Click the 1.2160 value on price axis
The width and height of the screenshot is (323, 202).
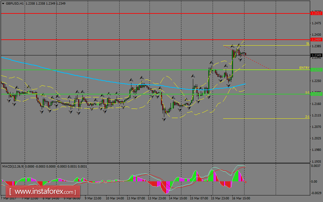pyautogui.click(x=316, y=104)
